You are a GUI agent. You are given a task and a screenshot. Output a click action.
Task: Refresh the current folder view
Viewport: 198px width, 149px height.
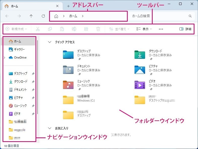[x=43, y=16]
